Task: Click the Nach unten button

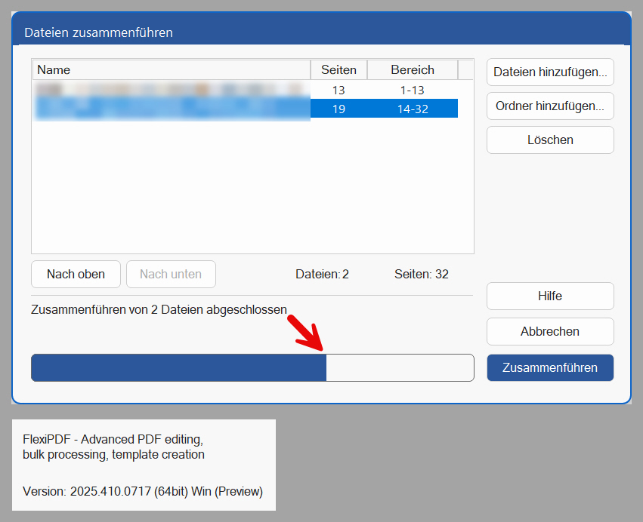Action: pos(171,274)
